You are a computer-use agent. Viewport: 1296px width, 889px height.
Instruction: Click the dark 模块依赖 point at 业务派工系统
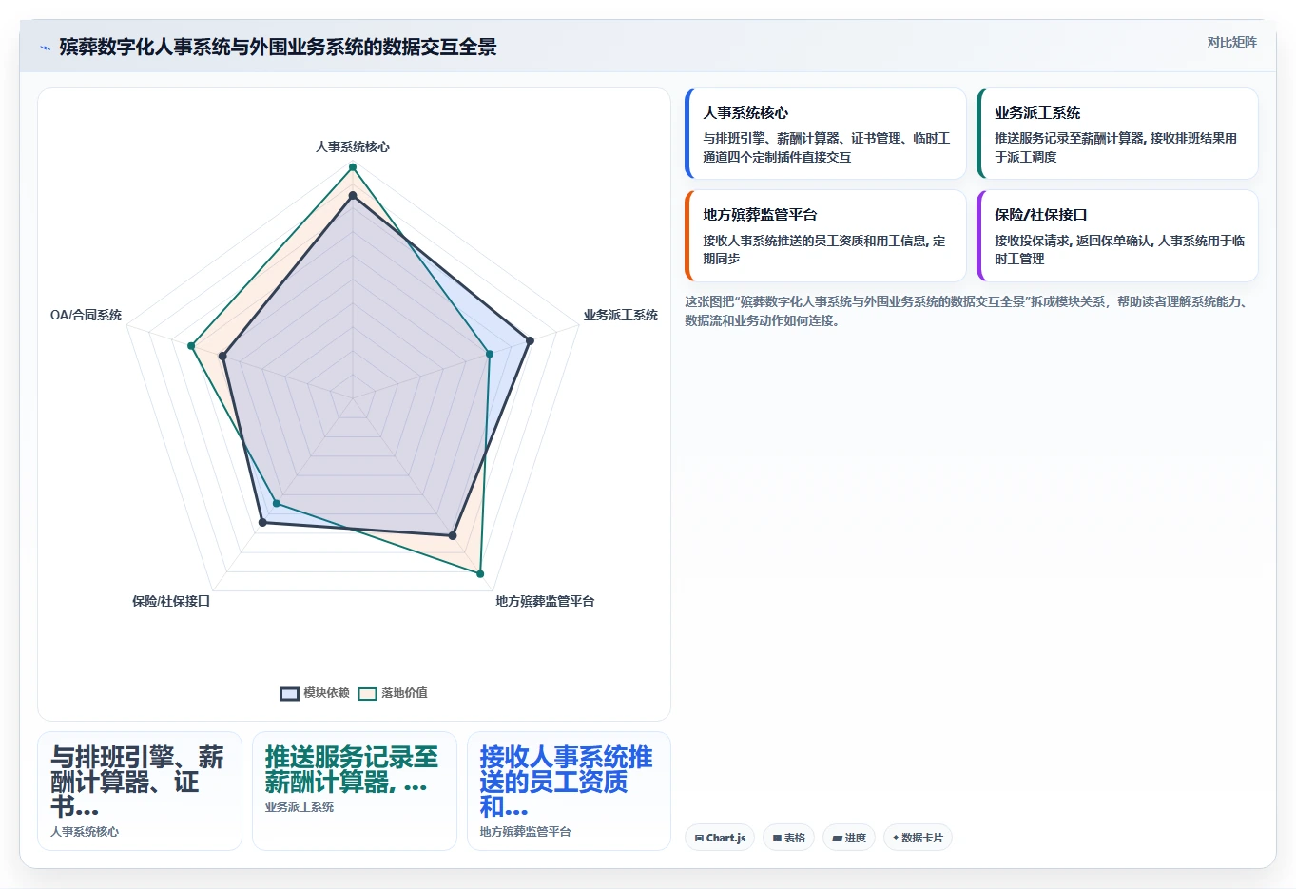tap(530, 340)
